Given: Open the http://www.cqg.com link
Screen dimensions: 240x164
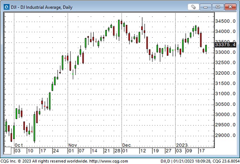Looking at the screenshot, I should point(108,161).
